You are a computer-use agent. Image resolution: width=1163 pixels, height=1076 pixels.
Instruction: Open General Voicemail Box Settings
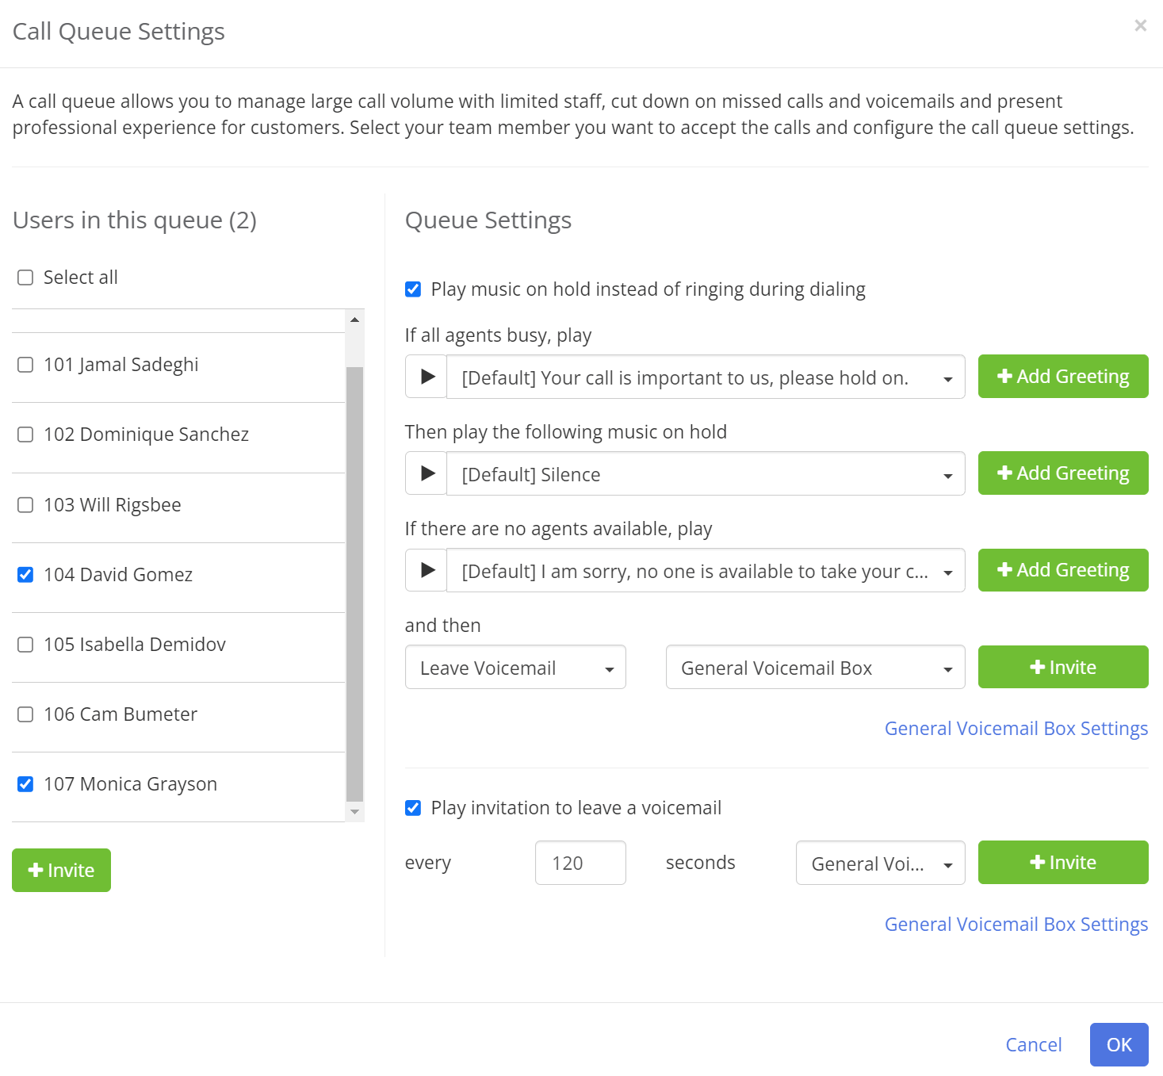click(x=1016, y=728)
